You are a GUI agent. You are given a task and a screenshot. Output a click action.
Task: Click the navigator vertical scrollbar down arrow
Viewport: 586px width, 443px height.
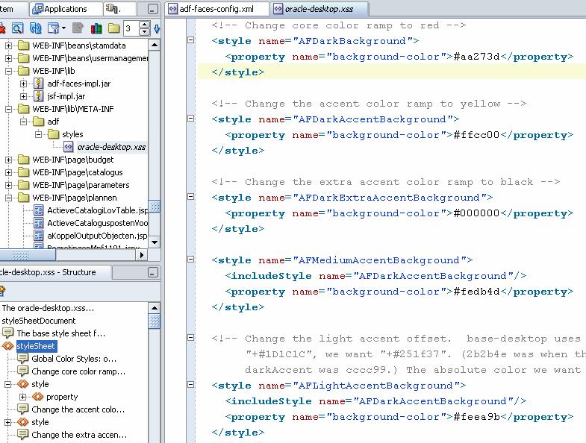pos(154,242)
